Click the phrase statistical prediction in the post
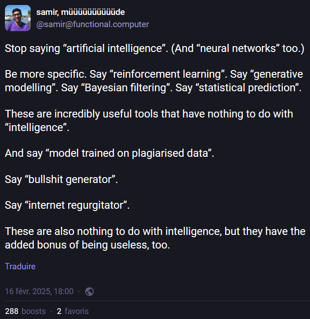Image resolution: width=310 pixels, height=319 pixels. (247, 88)
